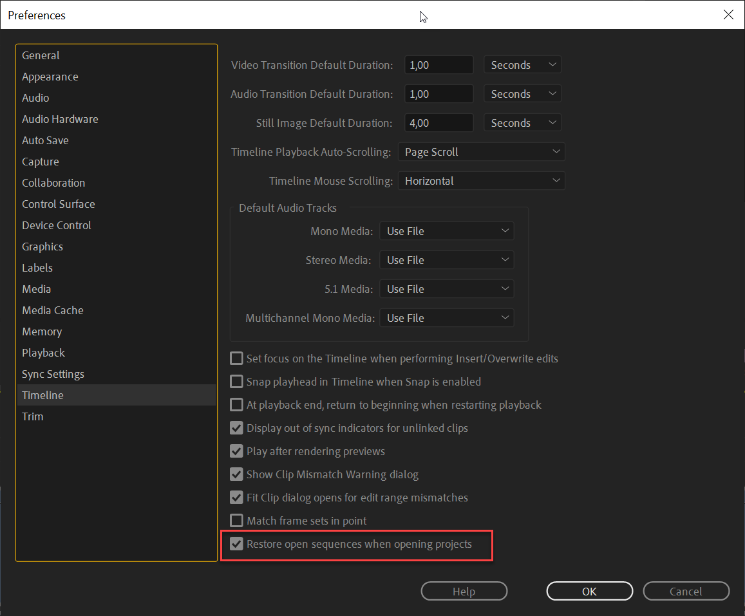This screenshot has height=616, width=745.
Task: Open the Stereo Media channel format dropdown
Action: pos(447,259)
